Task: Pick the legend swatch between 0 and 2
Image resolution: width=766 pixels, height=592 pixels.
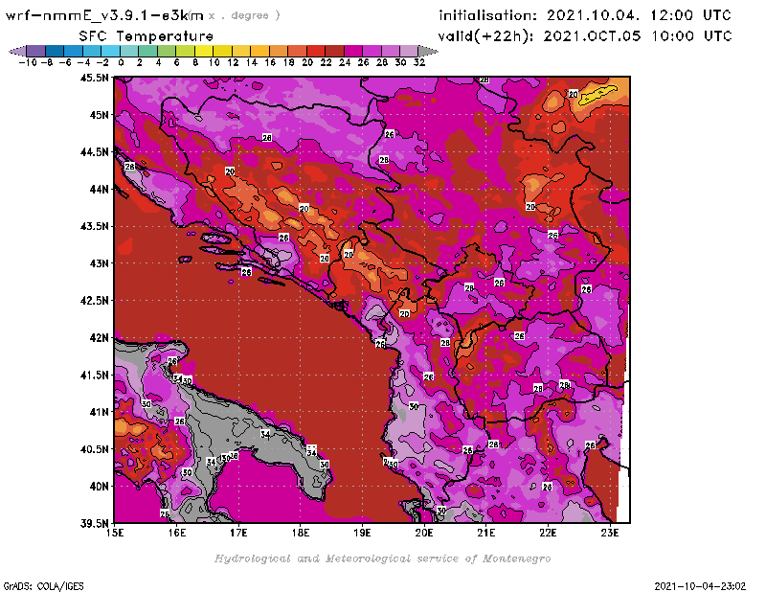Action: pyautogui.click(x=129, y=51)
